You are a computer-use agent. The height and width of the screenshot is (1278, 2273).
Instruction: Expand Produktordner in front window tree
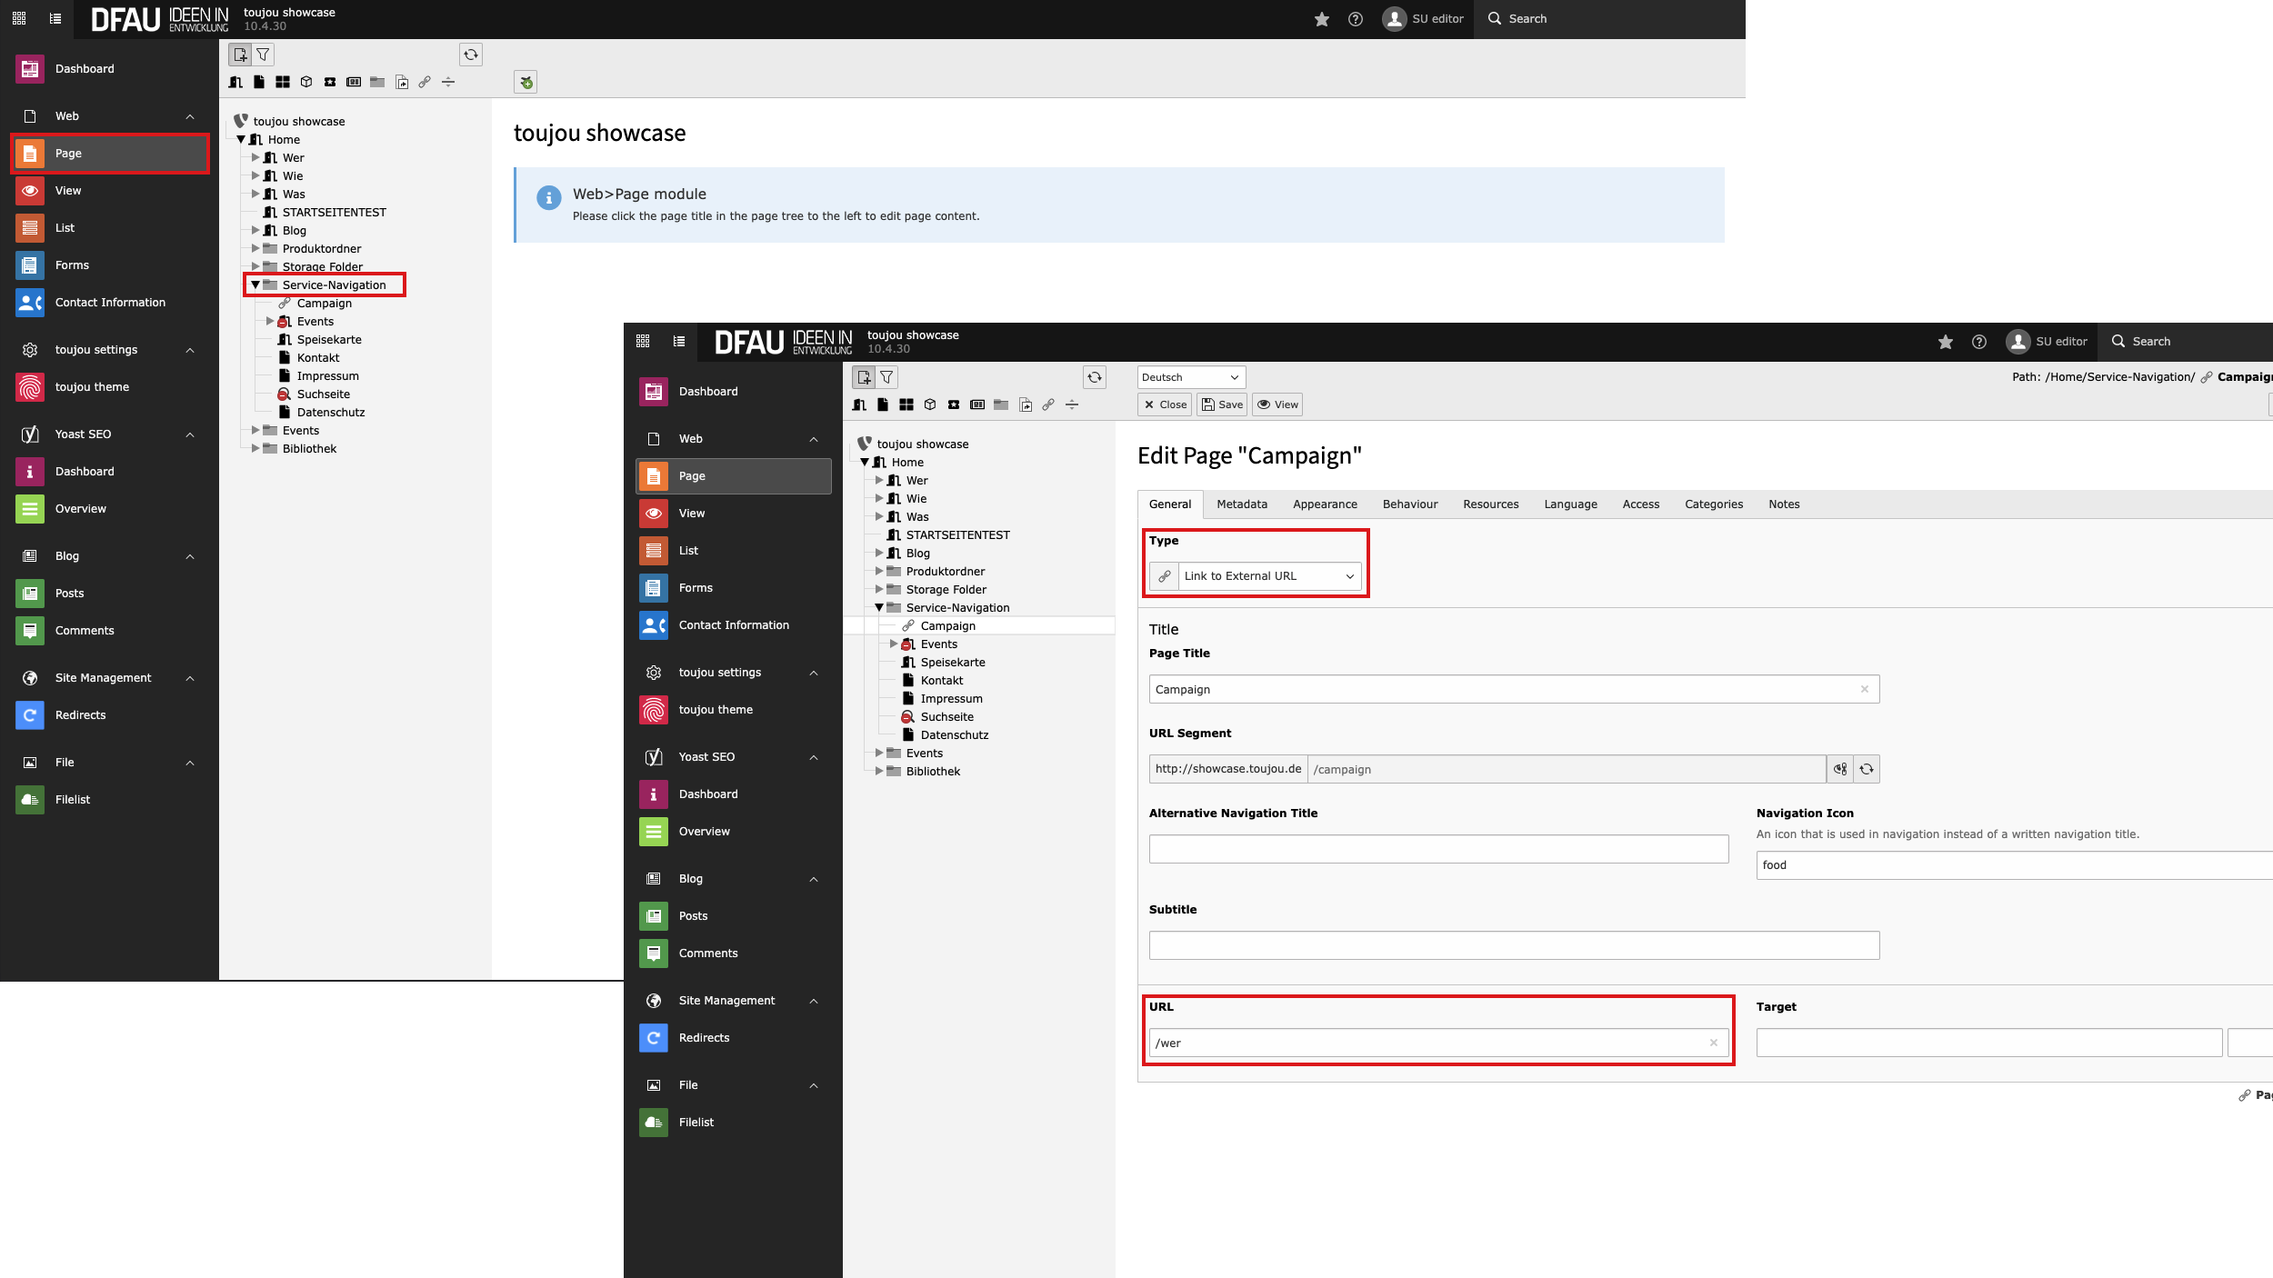[879, 571]
